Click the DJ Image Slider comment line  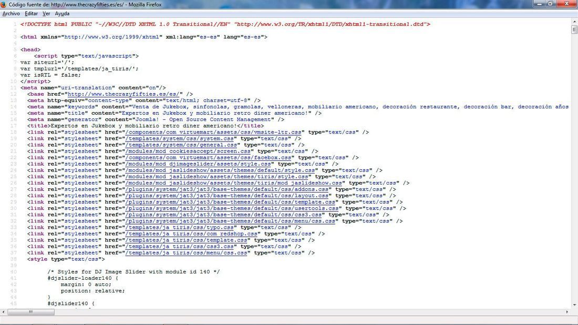pyautogui.click(x=133, y=272)
